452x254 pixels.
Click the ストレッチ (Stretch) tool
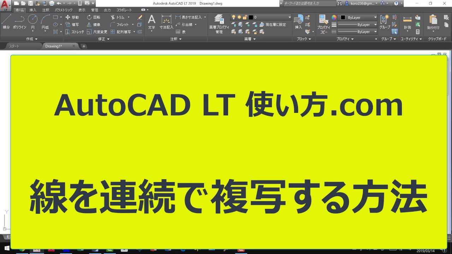point(75,32)
